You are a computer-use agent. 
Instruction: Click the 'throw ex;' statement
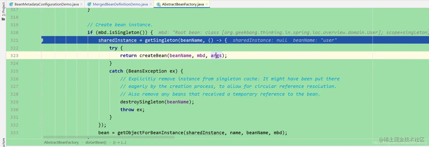(x=133, y=110)
